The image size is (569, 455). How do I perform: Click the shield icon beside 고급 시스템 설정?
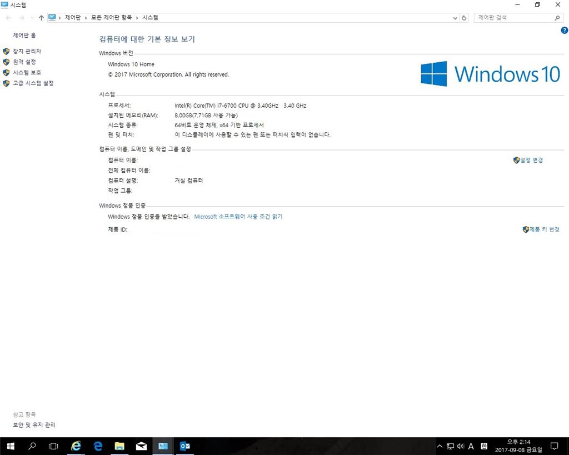[x=6, y=83]
